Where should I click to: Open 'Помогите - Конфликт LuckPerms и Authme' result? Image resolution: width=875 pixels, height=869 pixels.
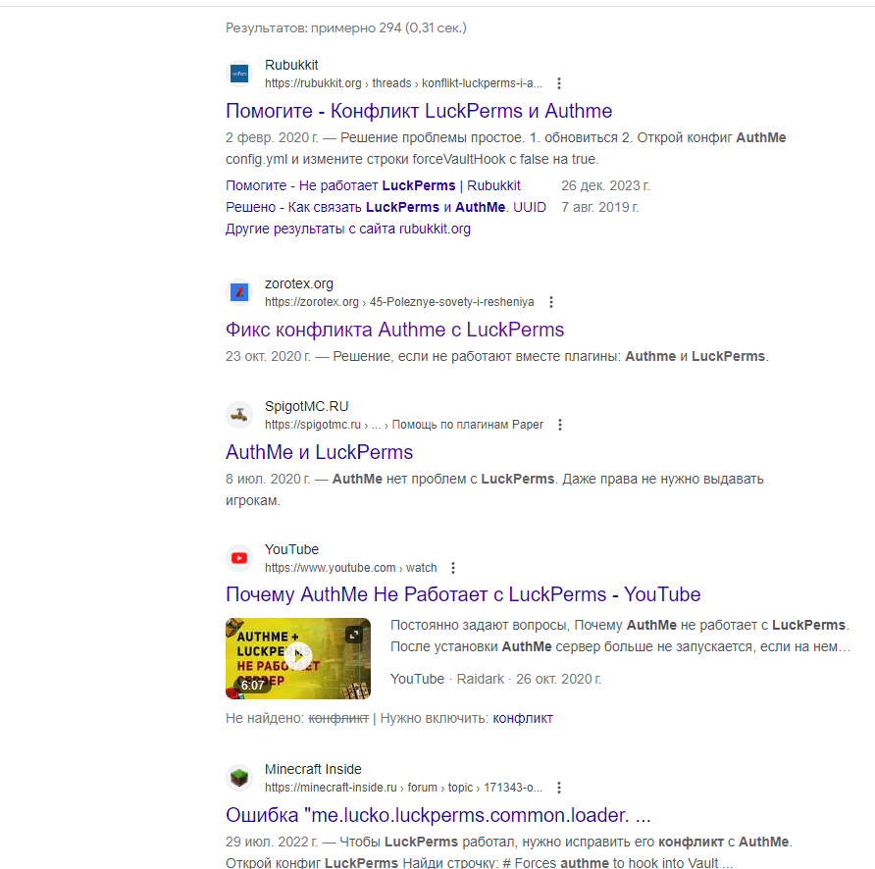[419, 111]
